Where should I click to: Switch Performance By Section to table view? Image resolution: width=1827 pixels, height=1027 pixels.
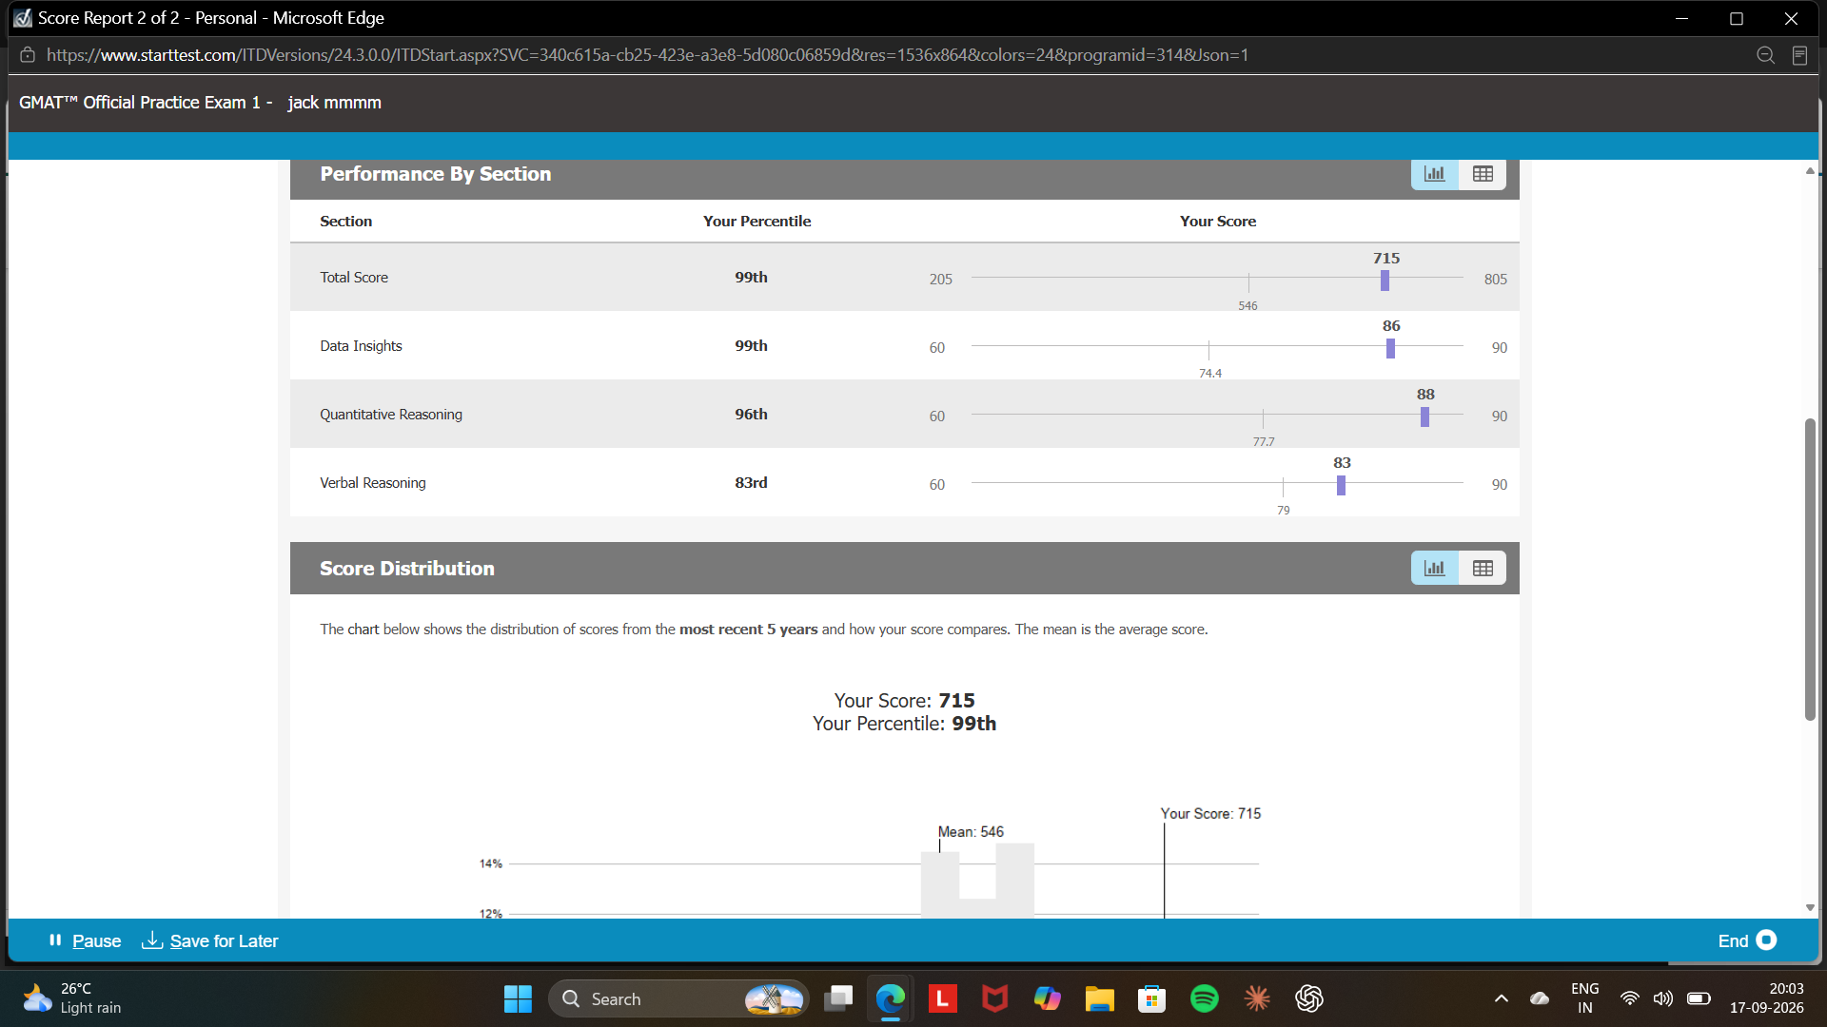tap(1483, 174)
